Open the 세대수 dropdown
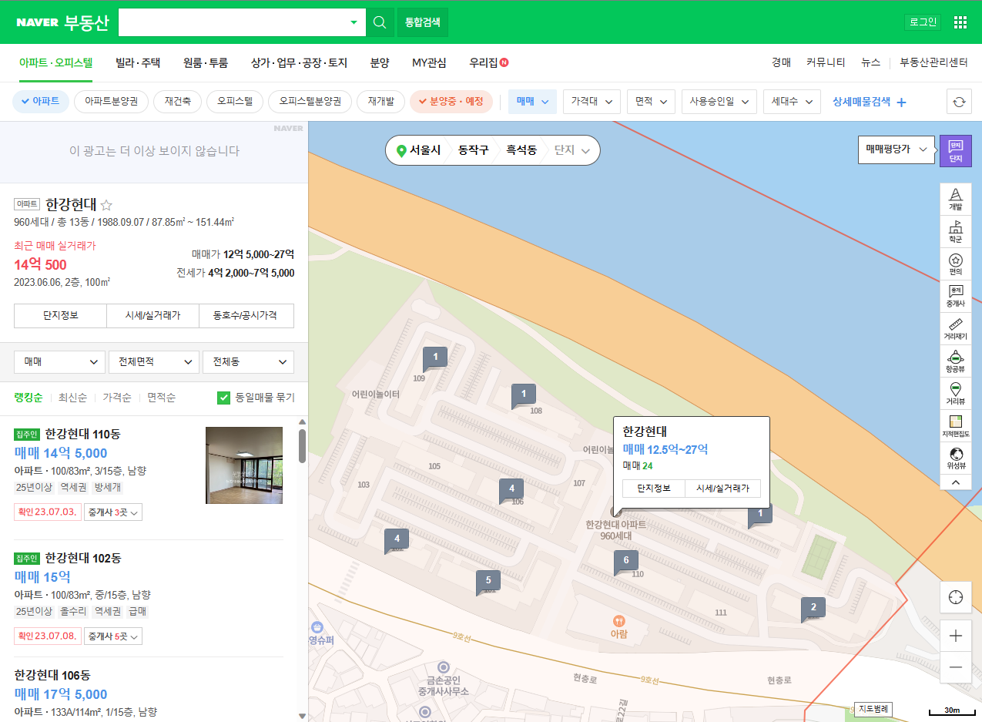This screenshot has height=722, width=982. pyautogui.click(x=792, y=101)
